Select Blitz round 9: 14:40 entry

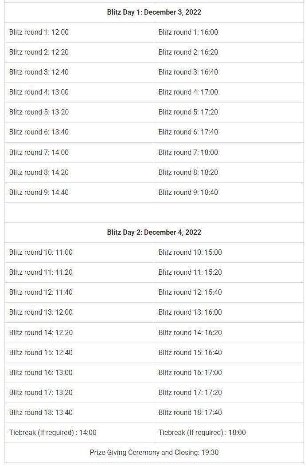coord(39,193)
